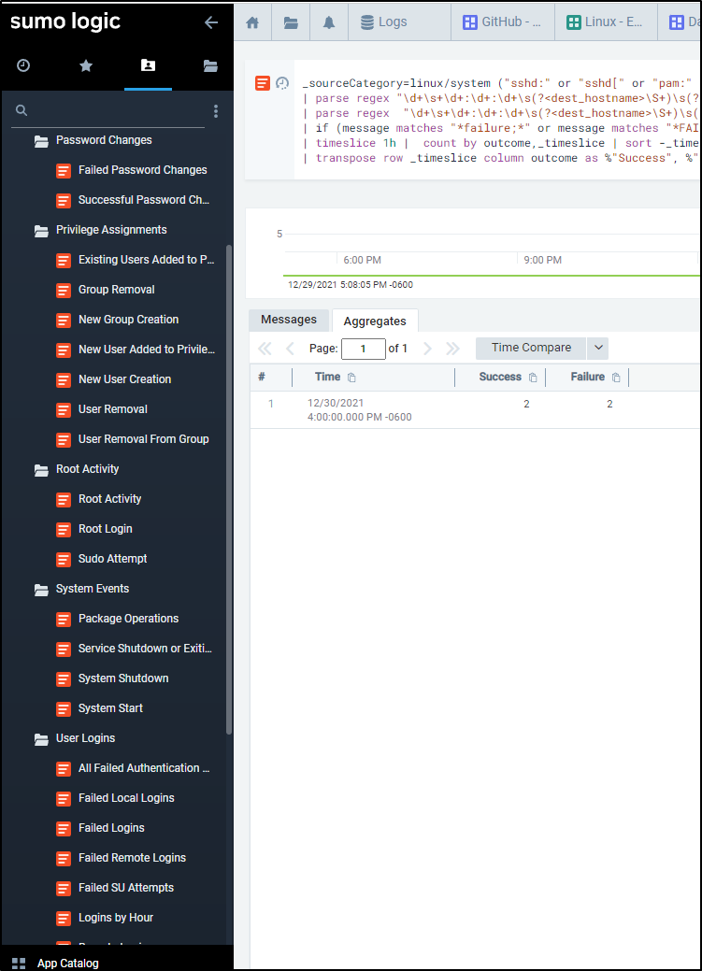
Task: Click the log search type icon beside query
Action: point(263,83)
